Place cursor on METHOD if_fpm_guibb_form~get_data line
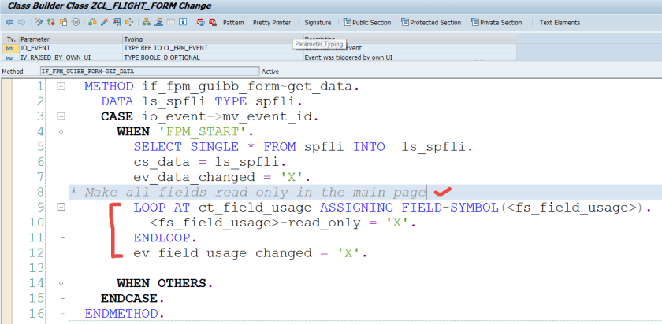Screen dimensions: 662x324 coord(221,87)
